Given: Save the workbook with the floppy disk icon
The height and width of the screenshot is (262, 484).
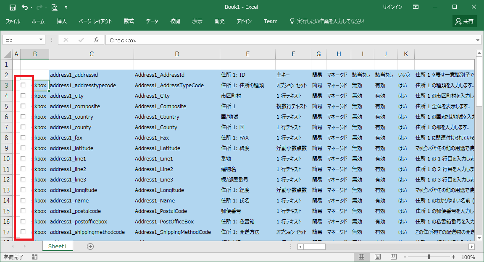Looking at the screenshot, I should pos(12,8).
